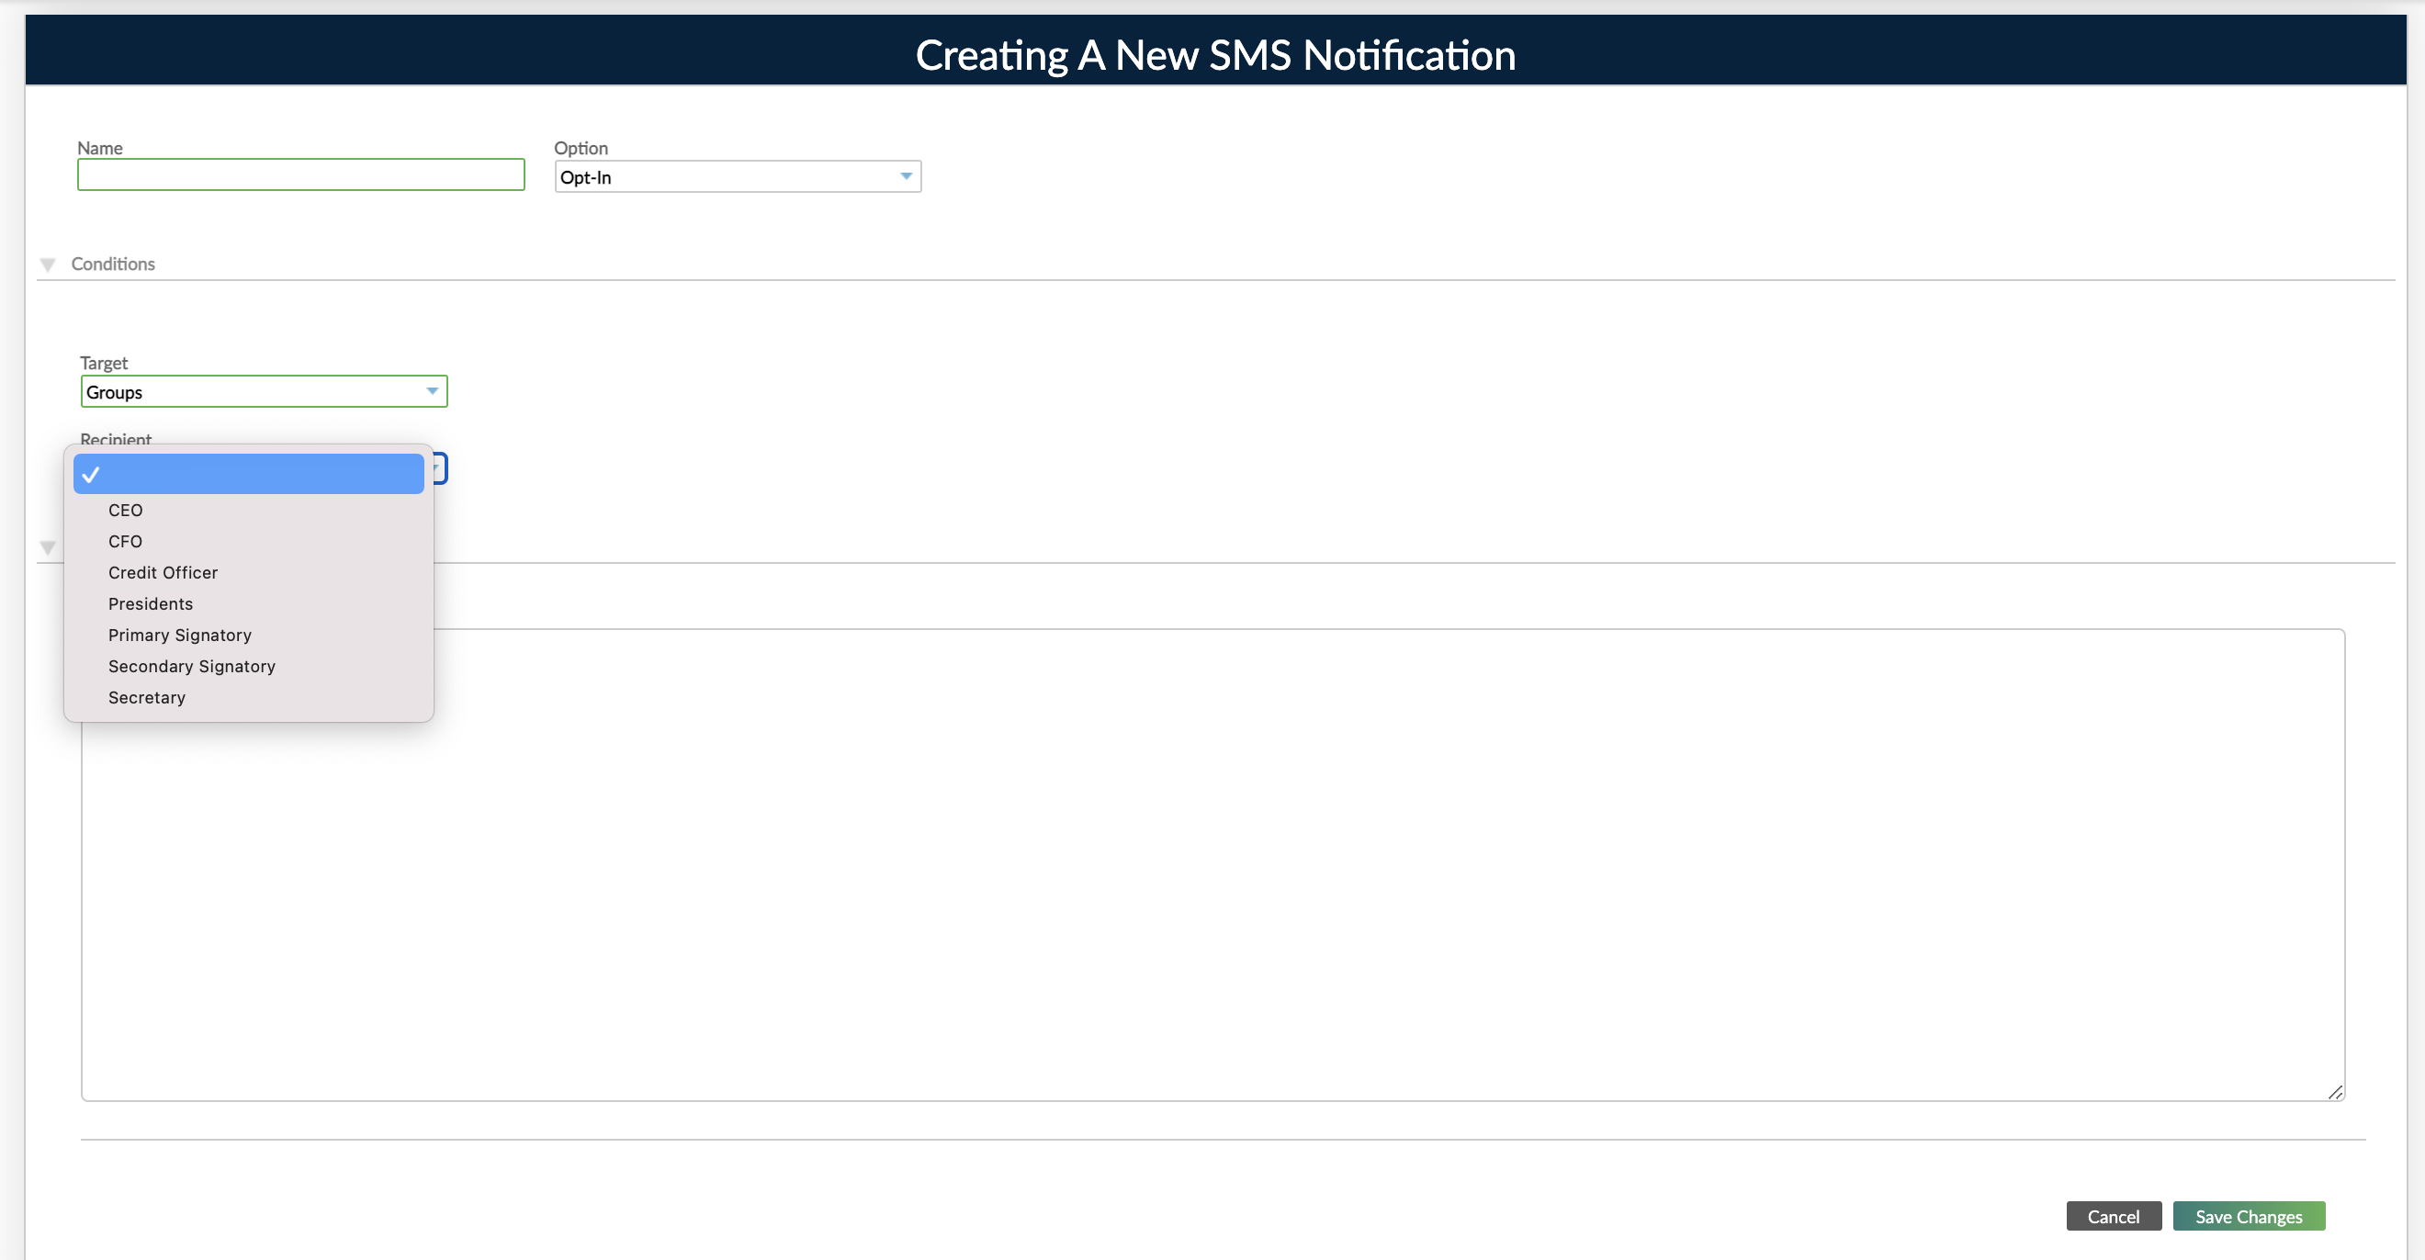
Task: Toggle the lower section disclosure triangle
Action: tap(47, 547)
